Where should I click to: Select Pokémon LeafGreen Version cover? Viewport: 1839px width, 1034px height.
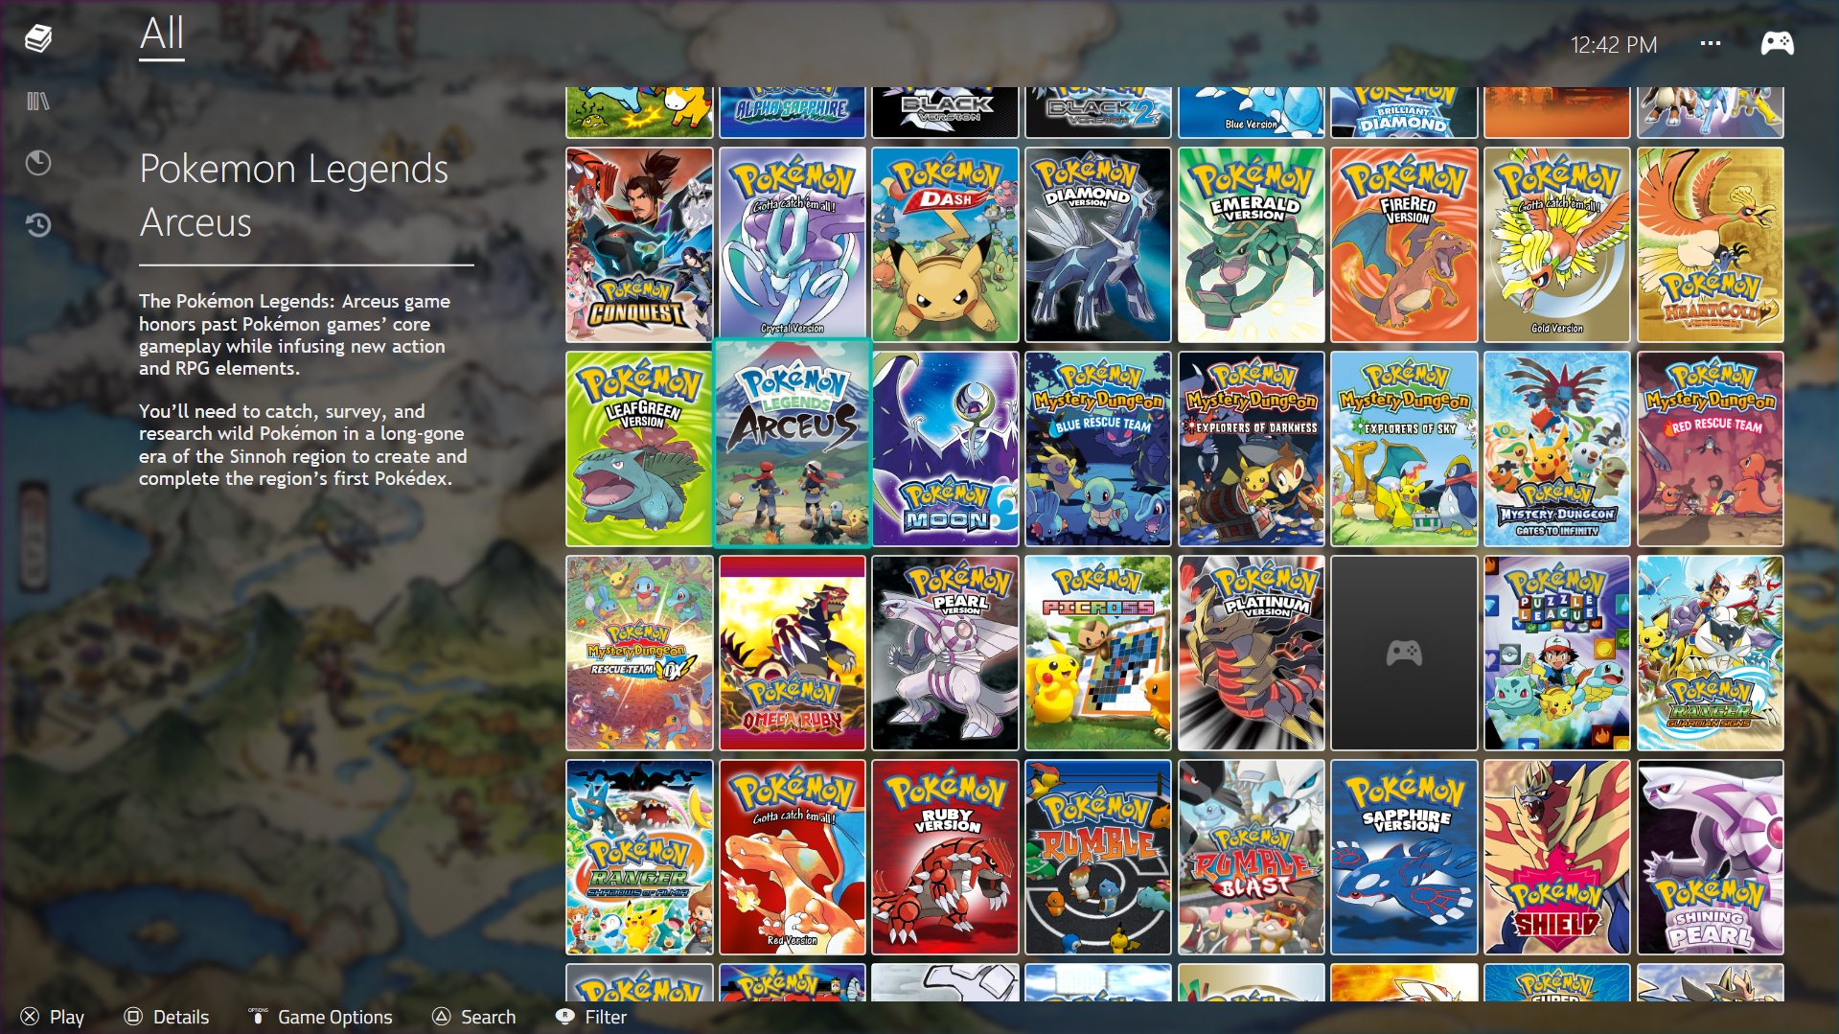[x=639, y=448]
